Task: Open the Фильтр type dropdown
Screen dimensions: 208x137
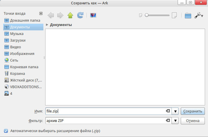Action: pos(175,121)
